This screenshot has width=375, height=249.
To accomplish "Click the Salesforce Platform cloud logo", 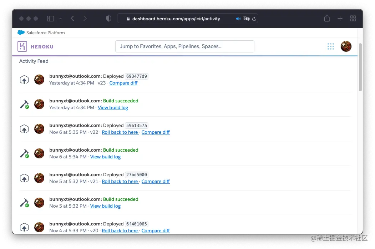I will [21, 32].
